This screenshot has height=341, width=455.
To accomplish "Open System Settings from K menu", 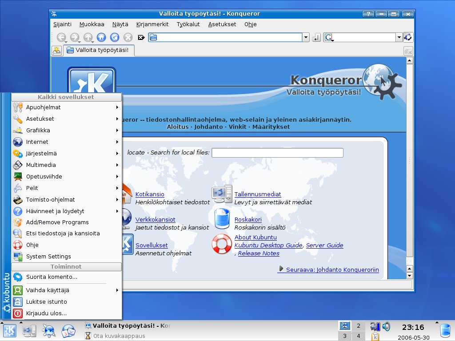I will (x=67, y=256).
